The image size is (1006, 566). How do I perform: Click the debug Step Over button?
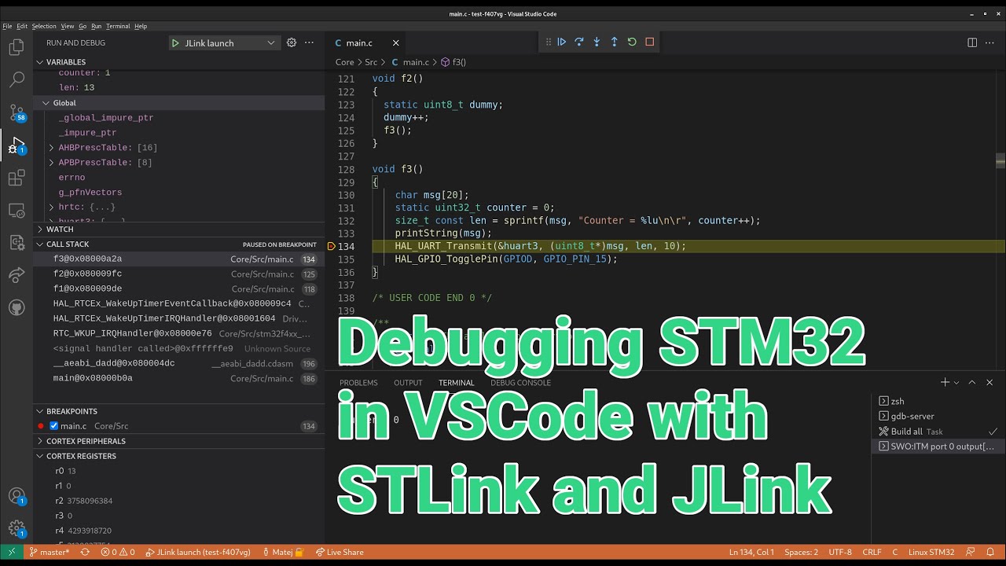pos(579,42)
